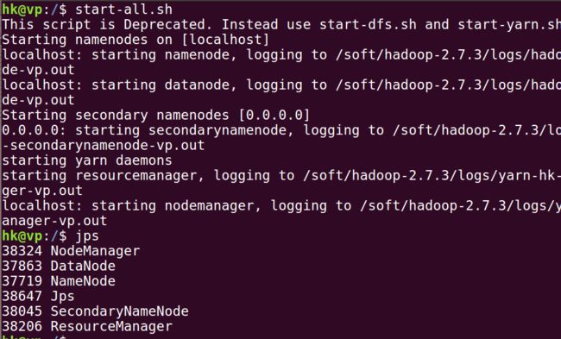This screenshot has height=339, width=561.
Task: Click process ID 38206
Action: pyautogui.click(x=22, y=326)
